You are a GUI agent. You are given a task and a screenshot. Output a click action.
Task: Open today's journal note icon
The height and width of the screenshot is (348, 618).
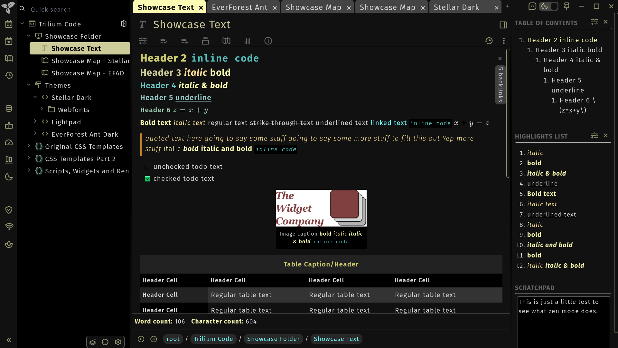click(x=9, y=41)
